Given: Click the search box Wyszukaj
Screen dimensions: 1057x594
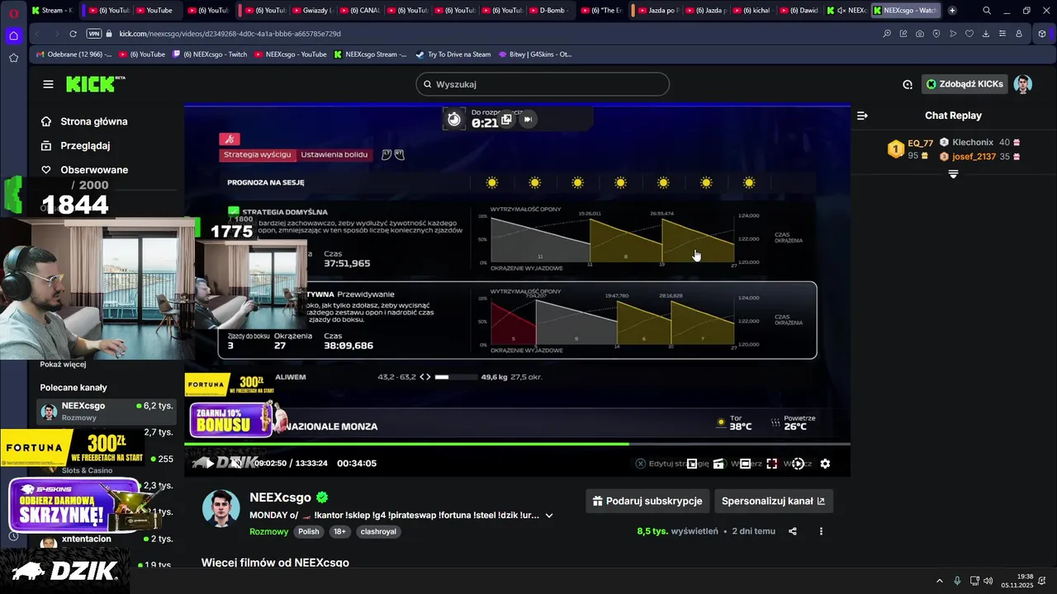Looking at the screenshot, I should (x=543, y=84).
